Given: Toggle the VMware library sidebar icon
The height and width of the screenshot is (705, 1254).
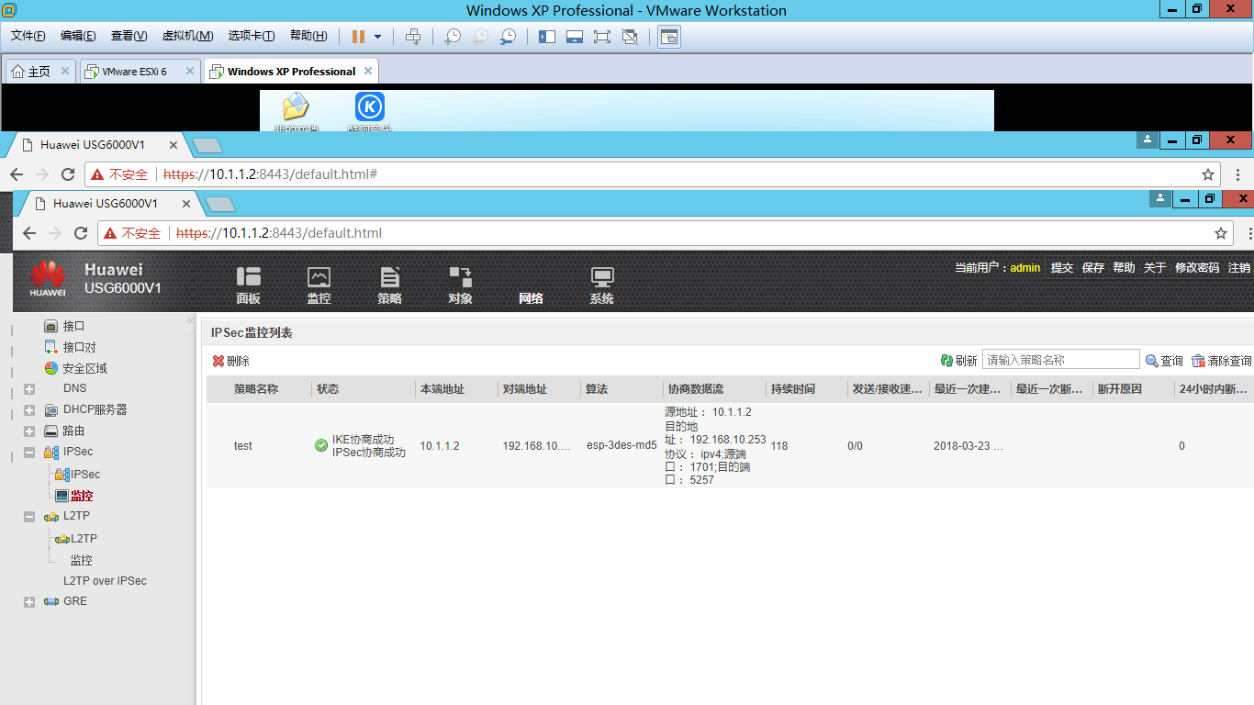Looking at the screenshot, I should tap(547, 37).
